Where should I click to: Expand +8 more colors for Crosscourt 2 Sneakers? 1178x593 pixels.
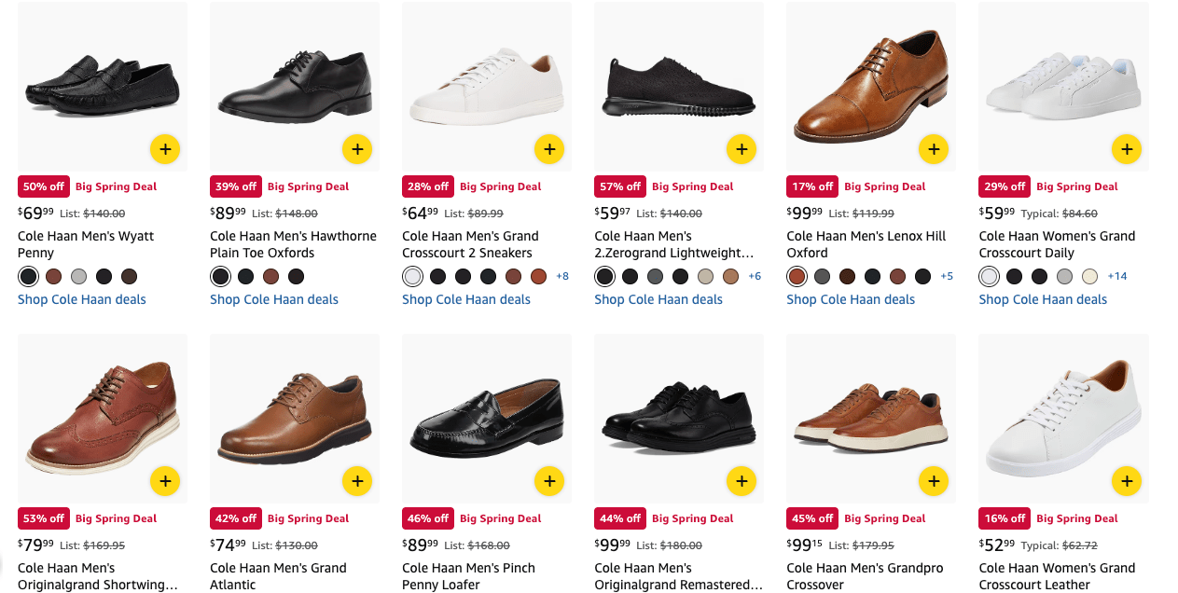[x=562, y=276]
